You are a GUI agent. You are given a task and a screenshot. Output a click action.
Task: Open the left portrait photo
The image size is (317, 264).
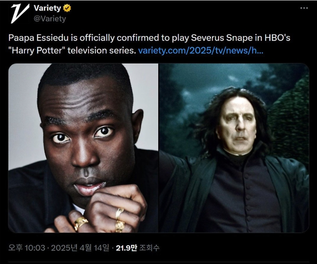coord(83,148)
